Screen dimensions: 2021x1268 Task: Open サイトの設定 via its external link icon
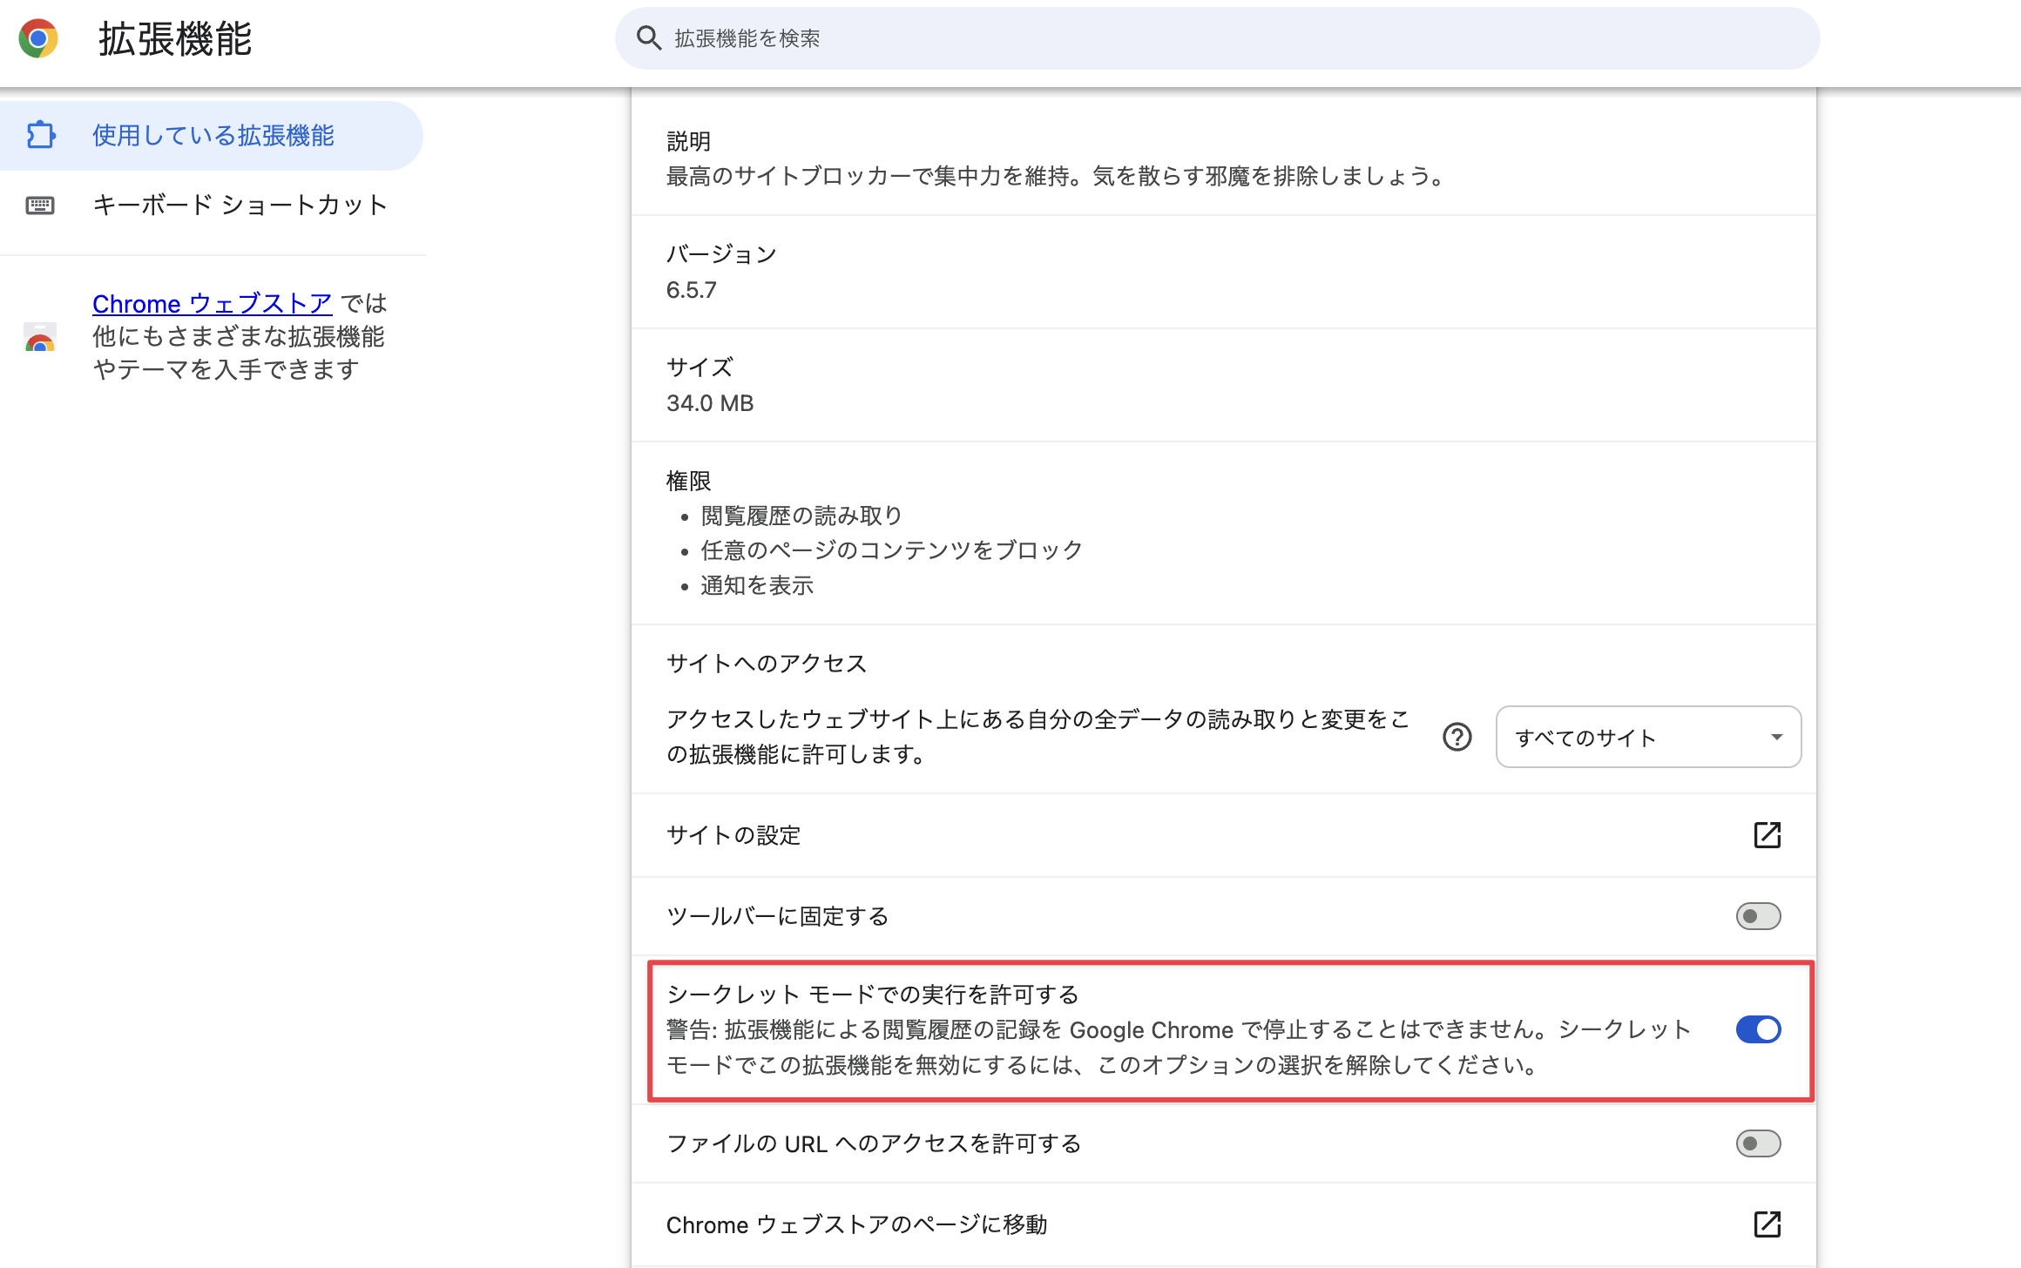click(1766, 834)
